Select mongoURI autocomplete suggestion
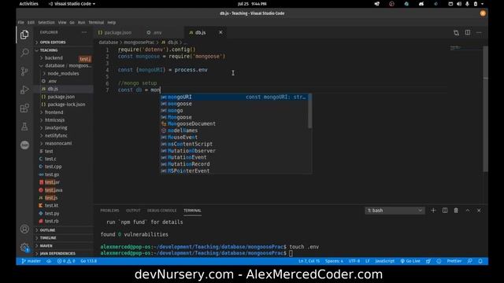 pyautogui.click(x=234, y=97)
